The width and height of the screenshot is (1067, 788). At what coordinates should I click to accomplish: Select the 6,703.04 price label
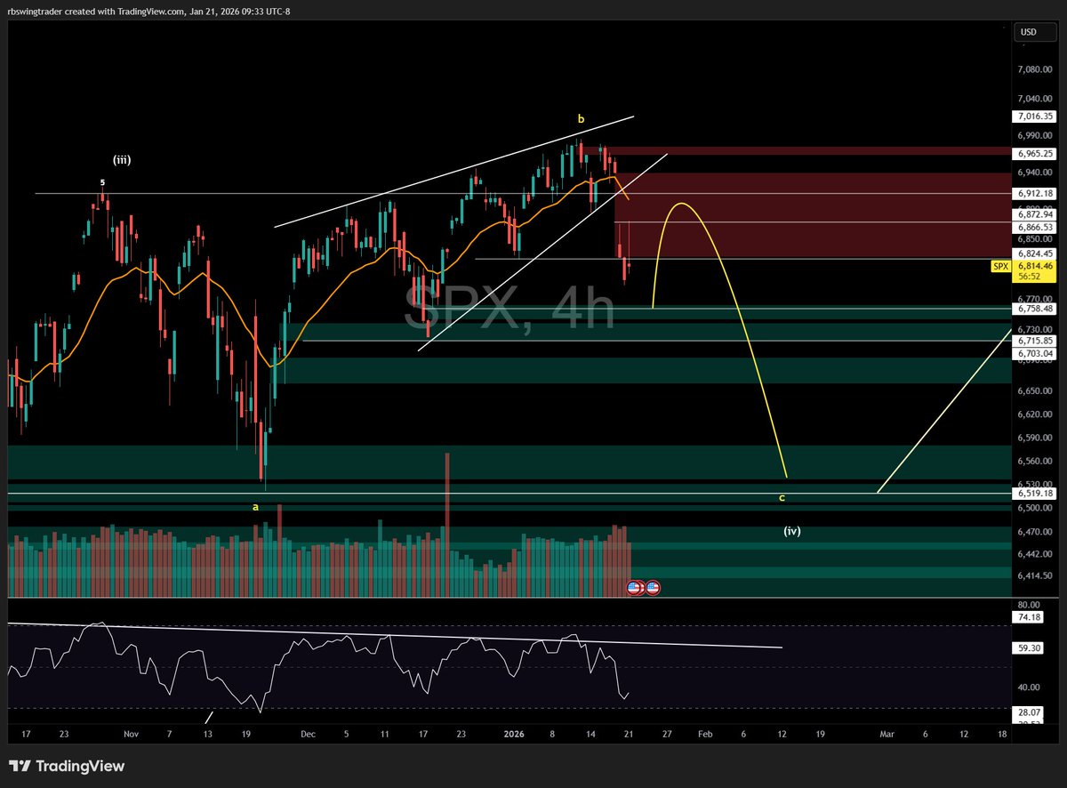tap(1034, 353)
